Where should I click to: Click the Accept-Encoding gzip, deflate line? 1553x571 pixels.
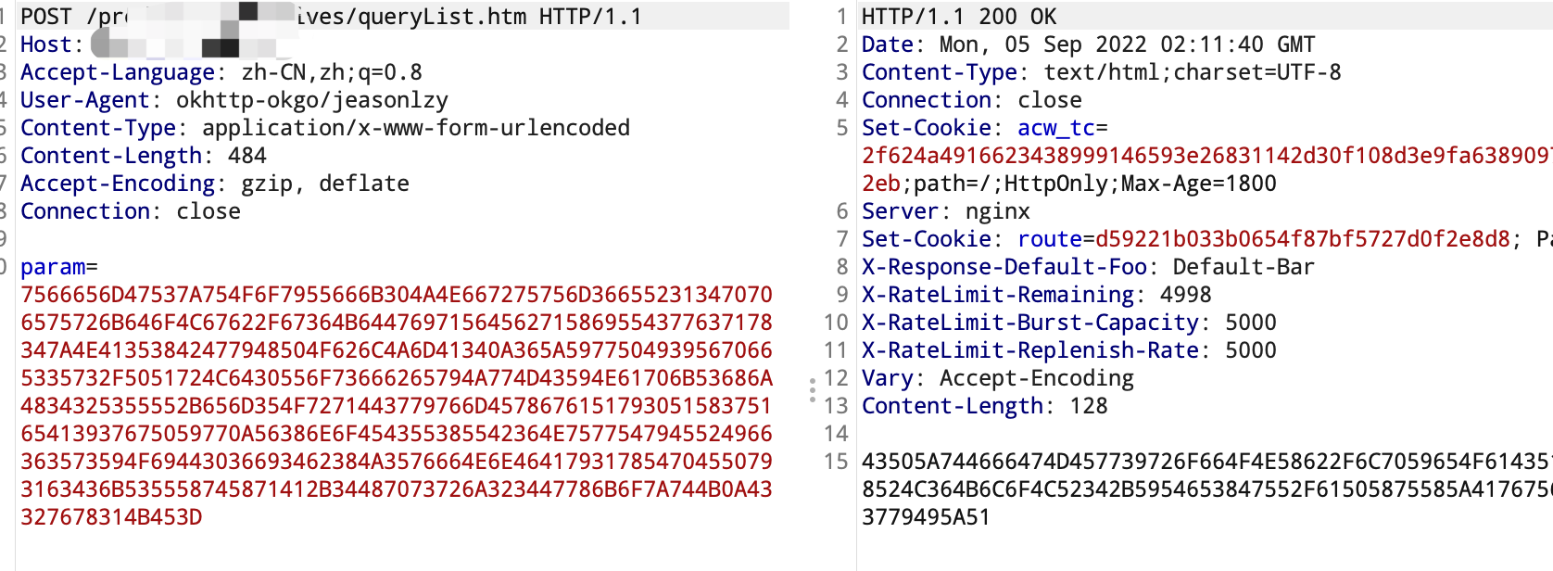pos(215,184)
